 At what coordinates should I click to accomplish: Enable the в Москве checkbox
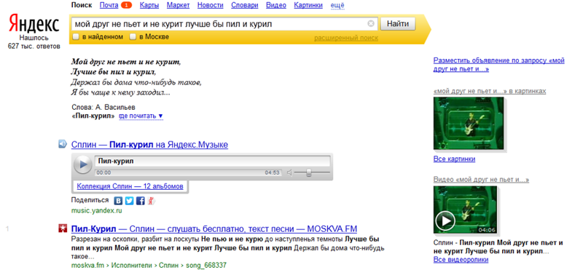(x=133, y=37)
